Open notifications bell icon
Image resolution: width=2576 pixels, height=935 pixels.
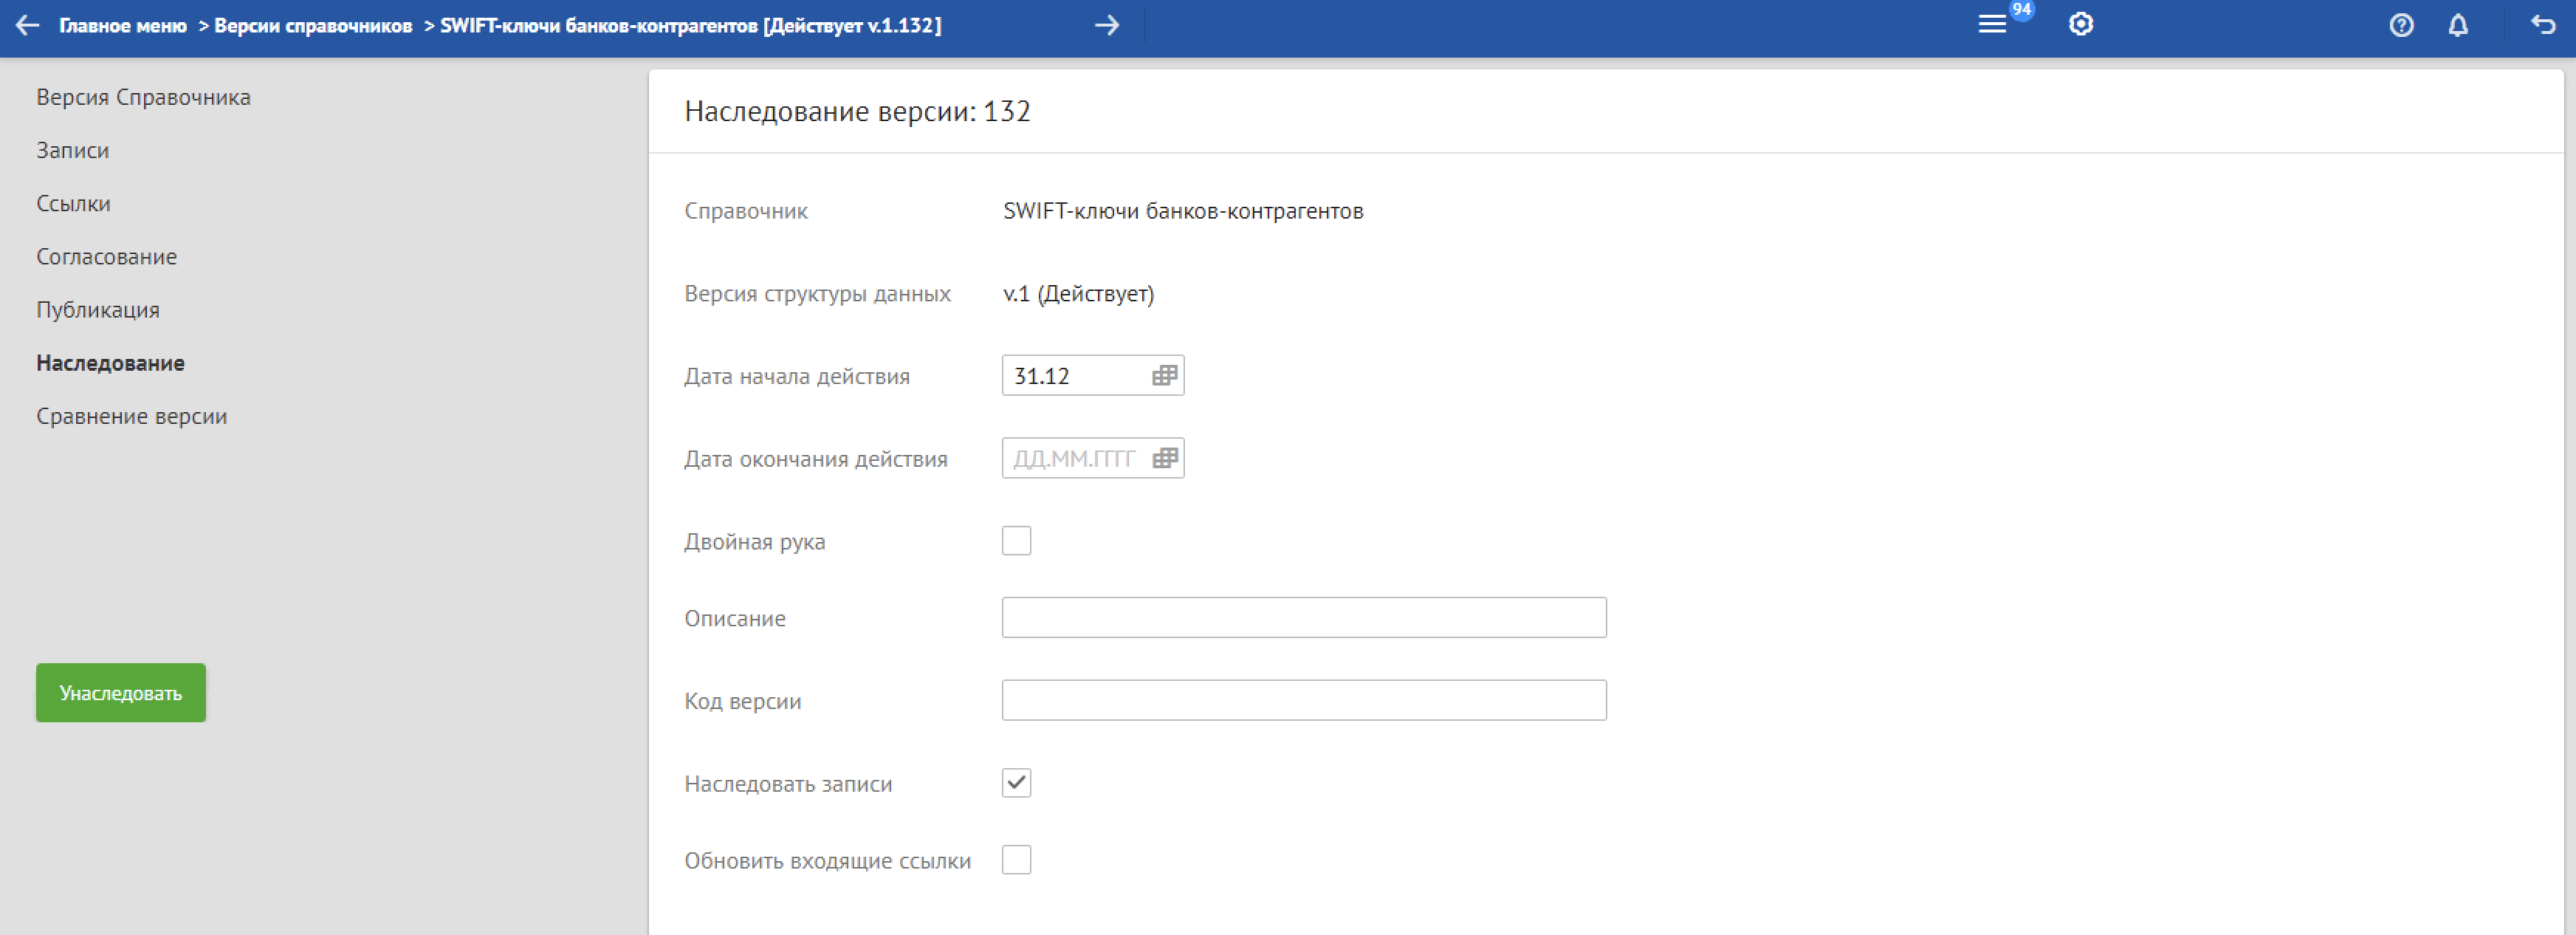pos(2457,26)
